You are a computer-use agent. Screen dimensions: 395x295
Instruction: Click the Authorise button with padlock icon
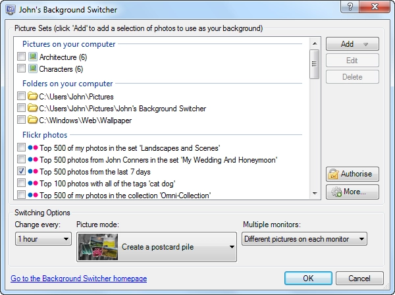point(352,174)
